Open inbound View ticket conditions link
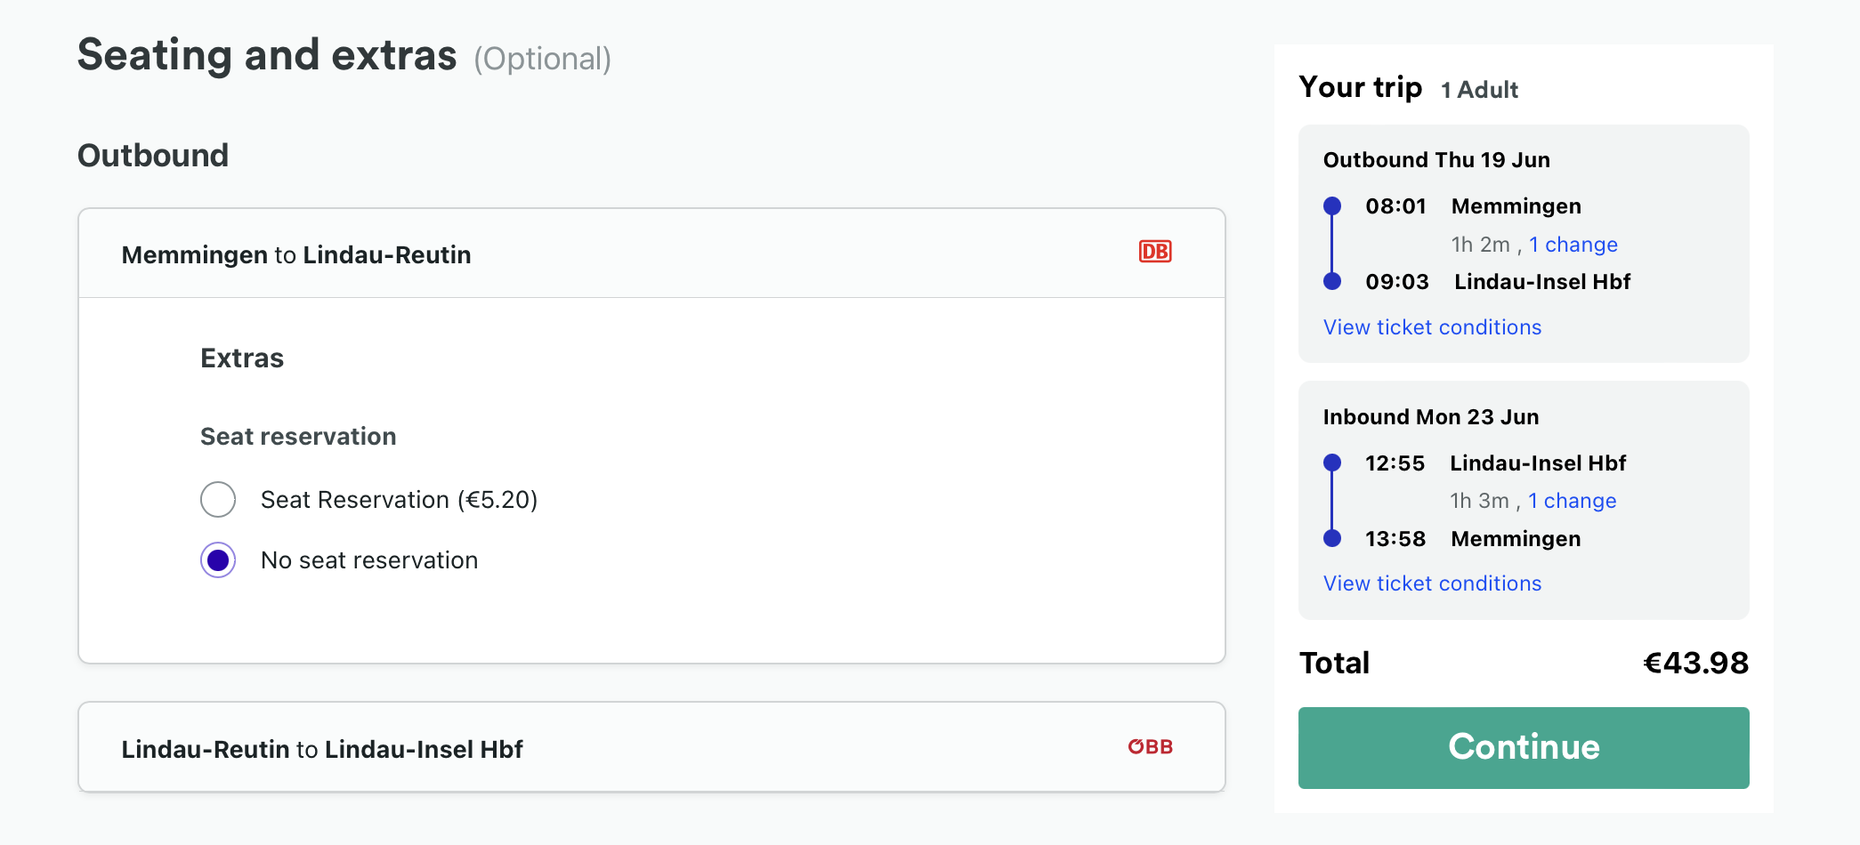Viewport: 1860px width, 845px height. pos(1432,583)
